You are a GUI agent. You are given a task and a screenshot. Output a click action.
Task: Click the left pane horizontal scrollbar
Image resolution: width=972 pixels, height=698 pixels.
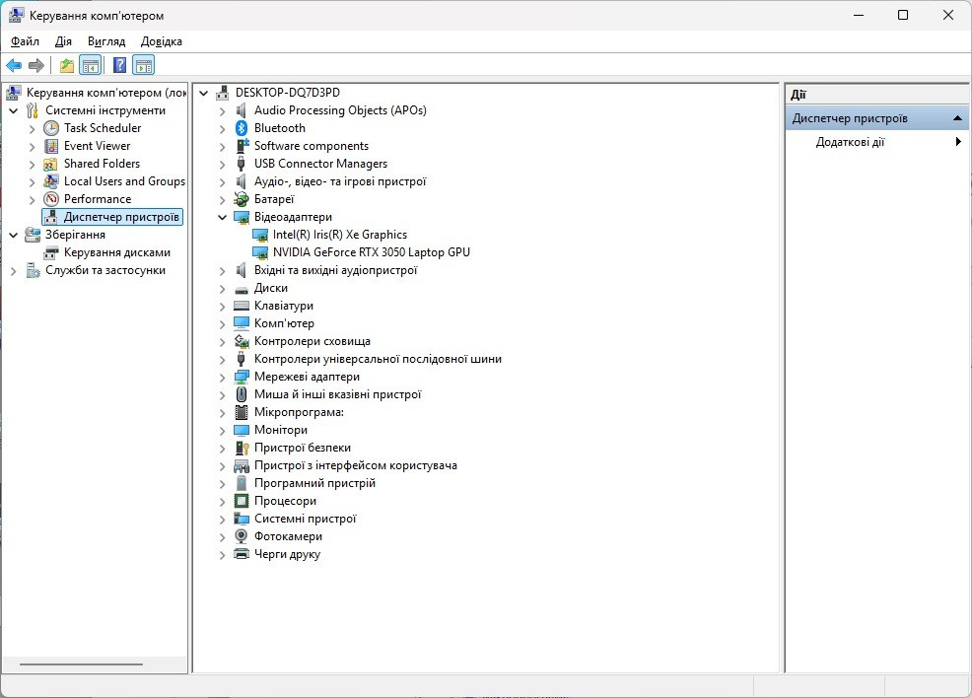(94, 664)
